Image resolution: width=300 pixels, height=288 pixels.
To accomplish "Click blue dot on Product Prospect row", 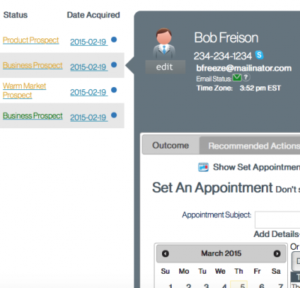I will (x=114, y=40).
